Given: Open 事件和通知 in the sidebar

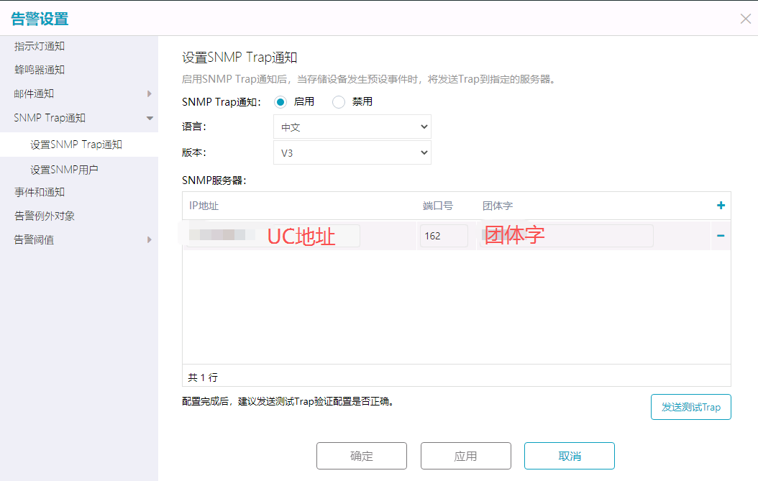Looking at the screenshot, I should pos(40,192).
